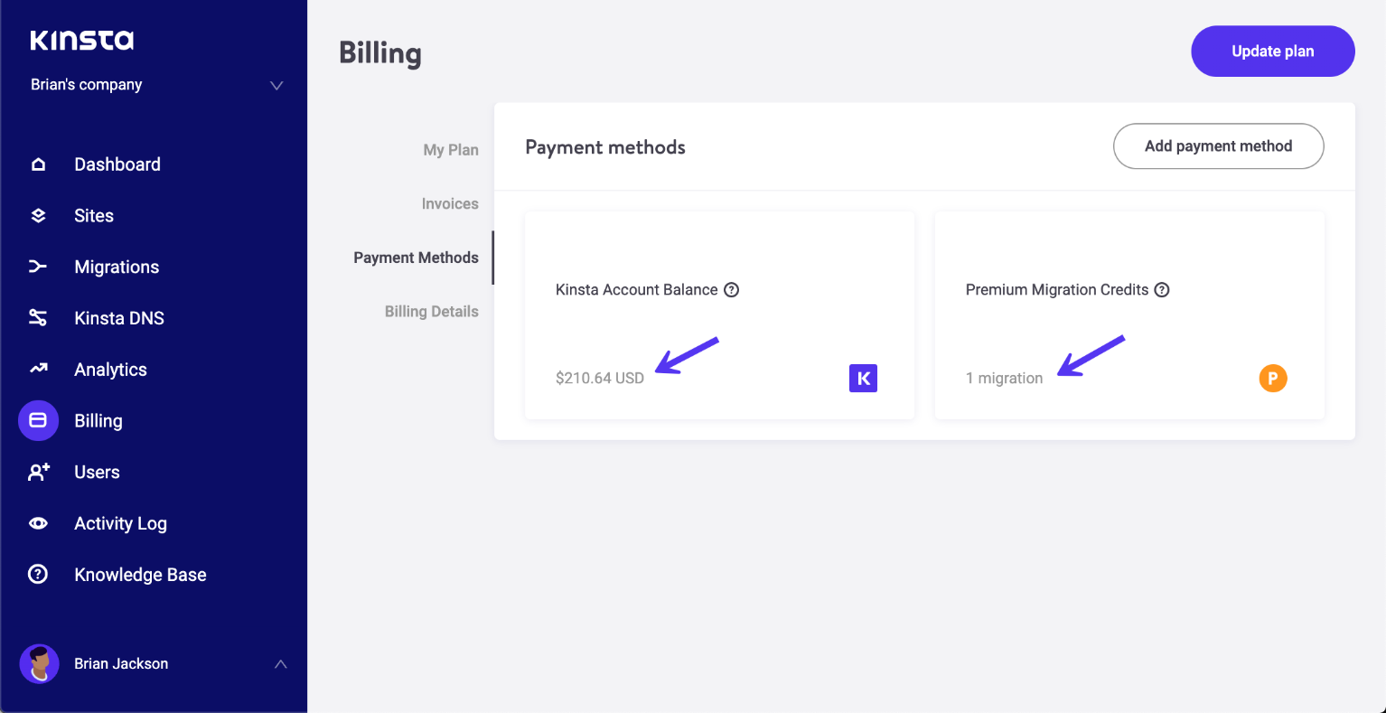Screen dimensions: 1386x713
Task: Click the Users add-person icon
Action: point(38,471)
